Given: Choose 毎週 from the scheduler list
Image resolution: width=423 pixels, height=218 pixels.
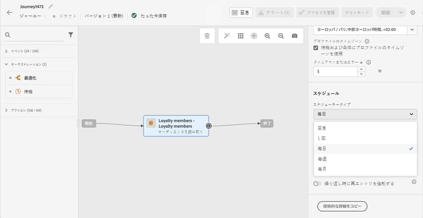Looking at the screenshot, I should [365, 159].
